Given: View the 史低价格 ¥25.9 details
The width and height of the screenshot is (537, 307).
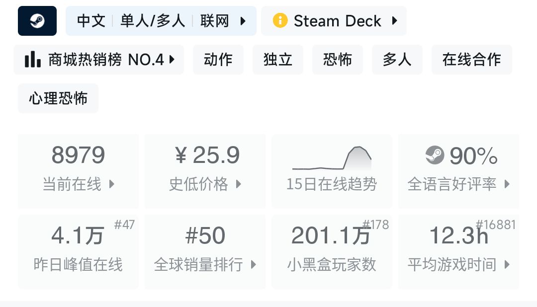Looking at the screenshot, I should click(x=205, y=171).
